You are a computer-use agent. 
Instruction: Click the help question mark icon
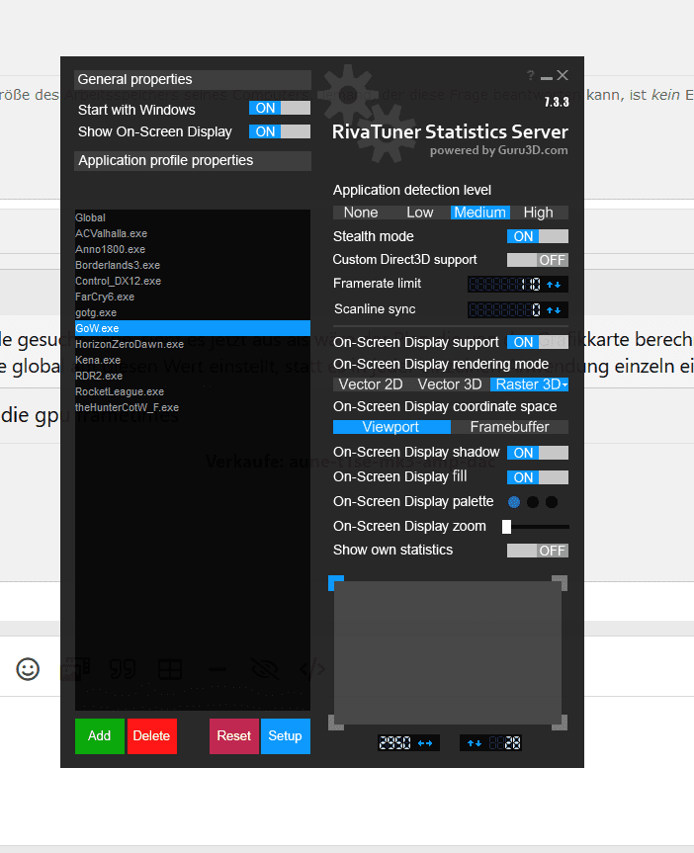[530, 76]
